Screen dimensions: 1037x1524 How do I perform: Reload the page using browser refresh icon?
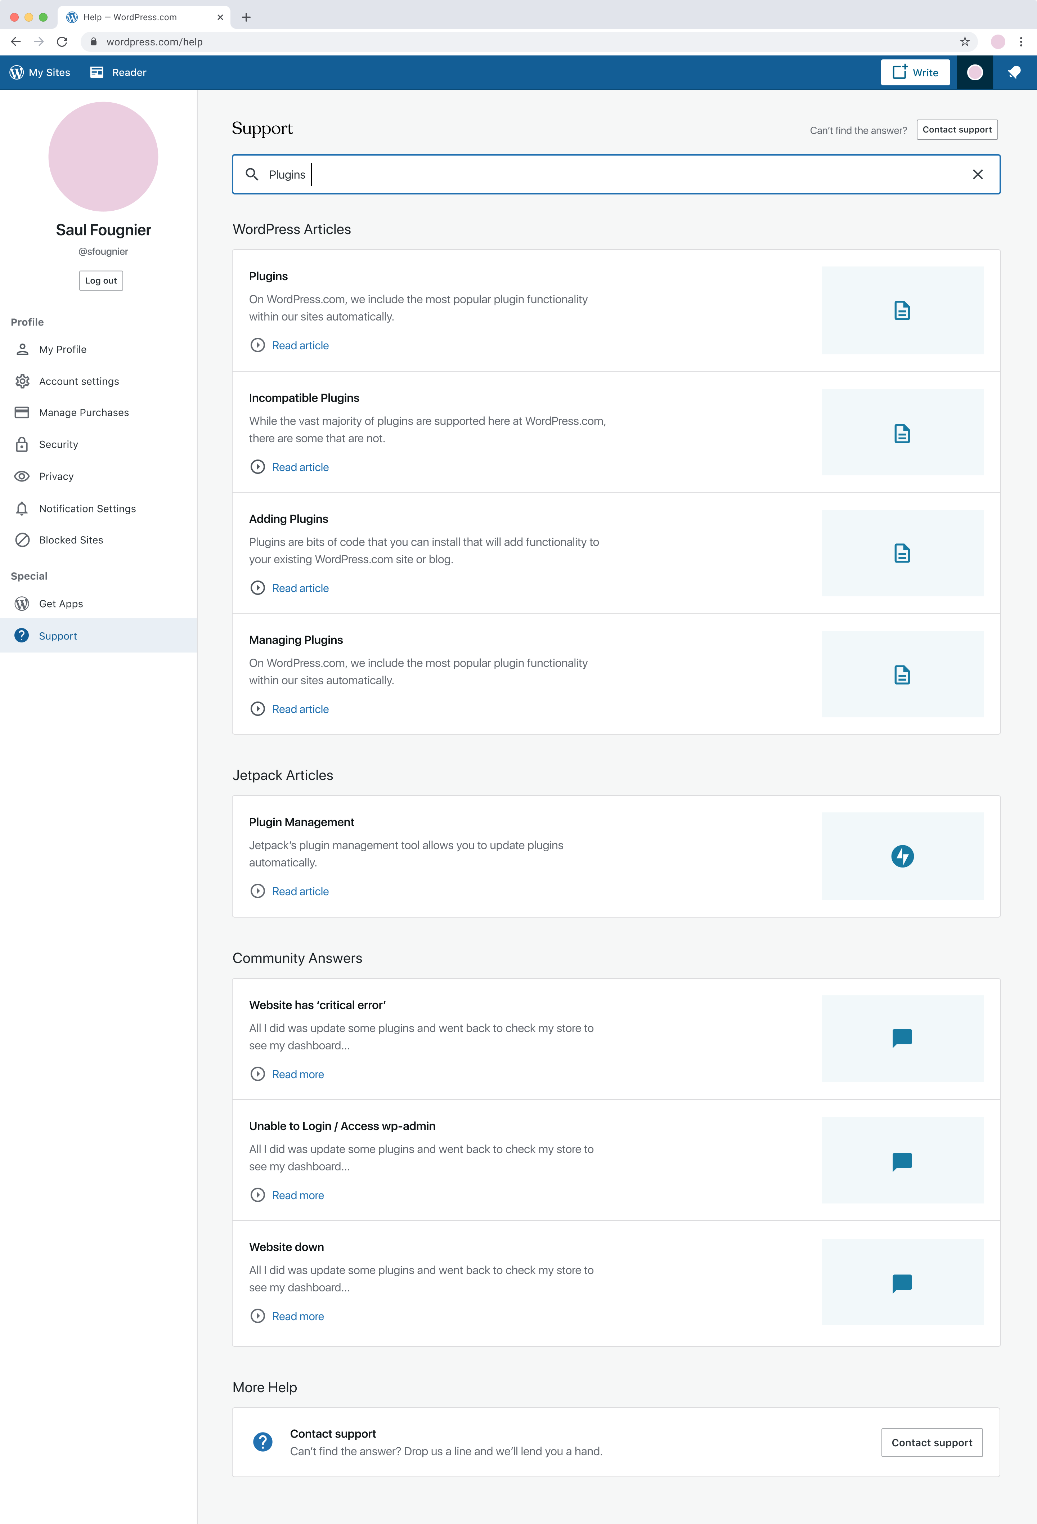pos(62,42)
